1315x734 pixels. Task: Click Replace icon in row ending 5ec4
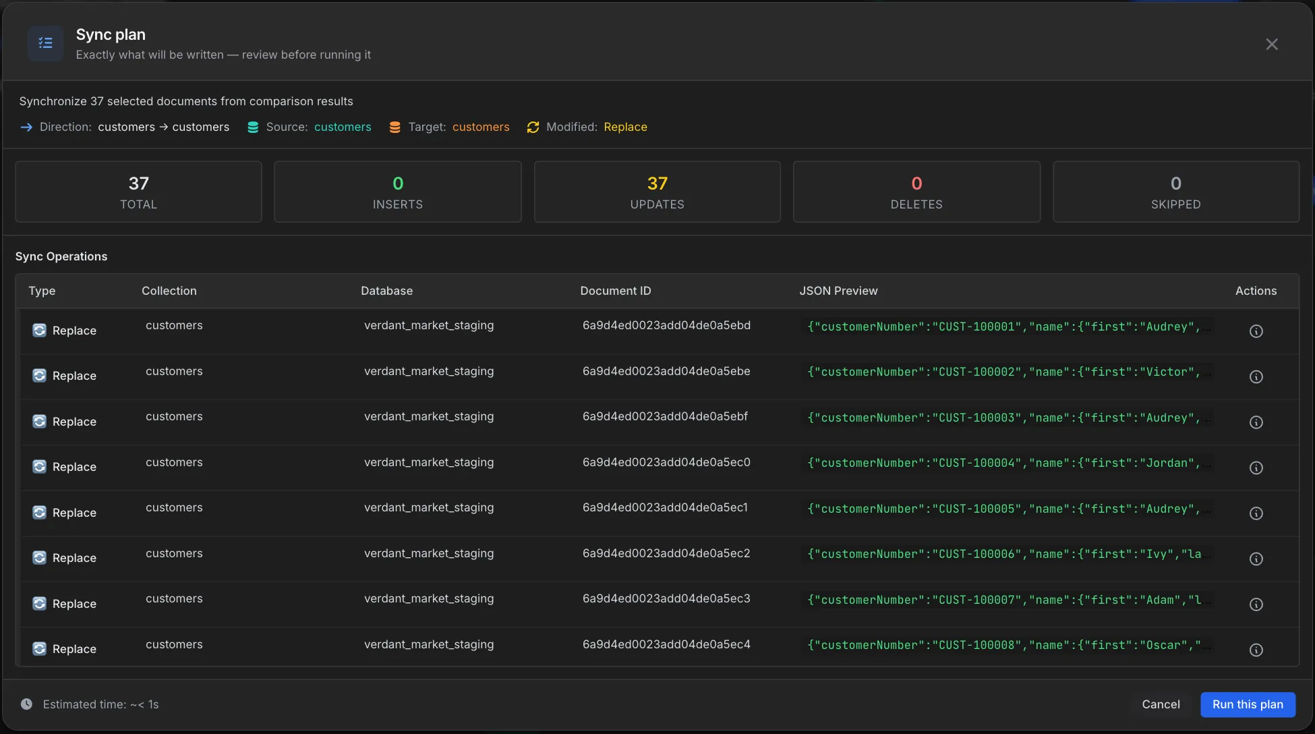pyautogui.click(x=40, y=648)
